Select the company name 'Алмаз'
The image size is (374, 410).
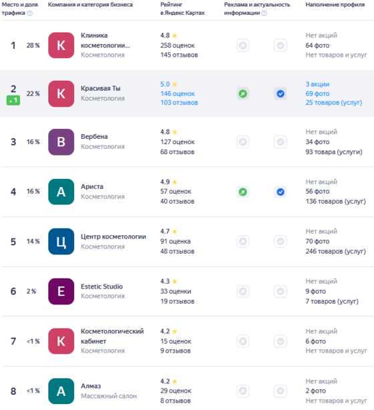coord(91,386)
